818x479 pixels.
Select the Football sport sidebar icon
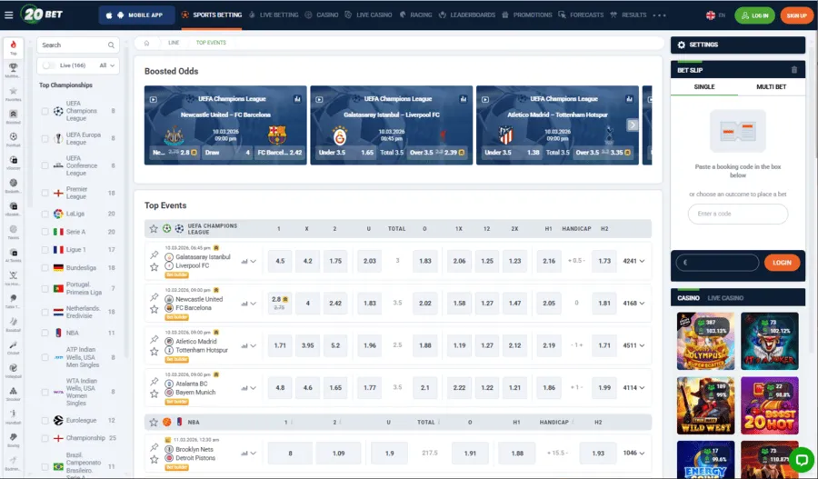tap(13, 139)
